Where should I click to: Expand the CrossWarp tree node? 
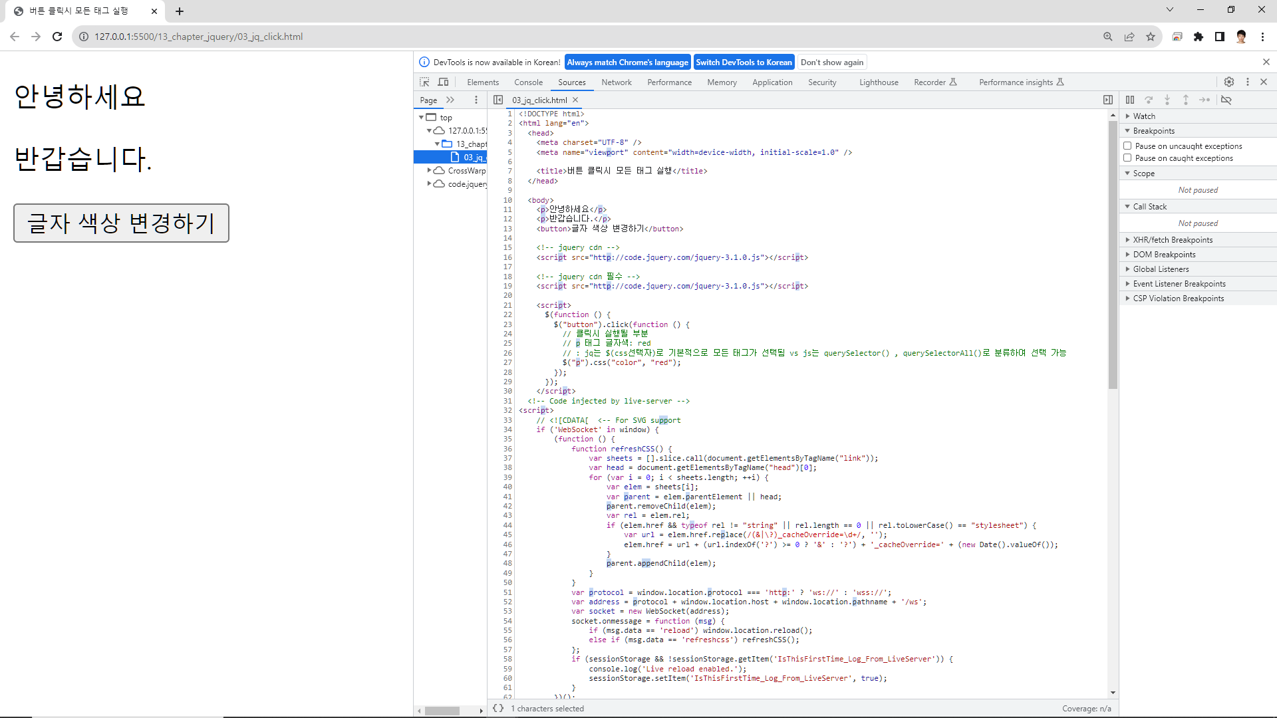pos(430,170)
